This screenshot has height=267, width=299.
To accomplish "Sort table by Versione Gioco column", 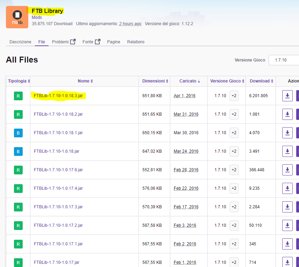I will click(x=227, y=81).
